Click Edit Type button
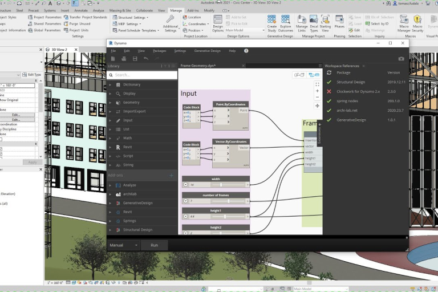Screen dimensions: 438x292 point(32,75)
